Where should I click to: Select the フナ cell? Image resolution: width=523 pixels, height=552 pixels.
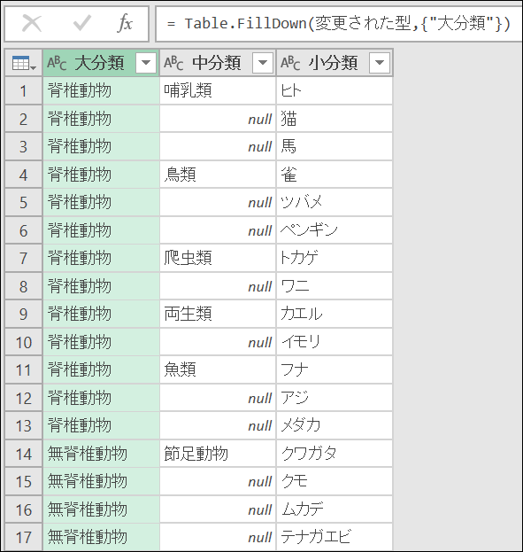point(335,369)
